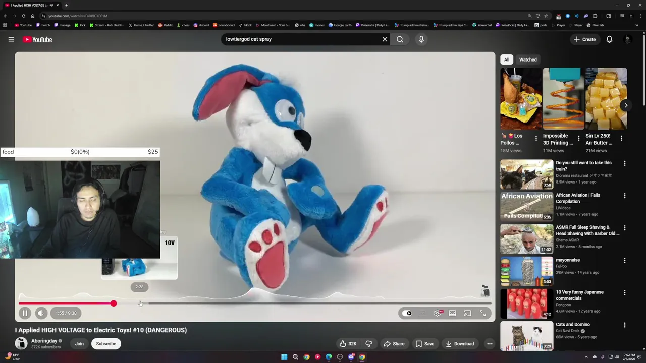Click the magnifier search button
This screenshot has width=646, height=363.
click(x=400, y=39)
